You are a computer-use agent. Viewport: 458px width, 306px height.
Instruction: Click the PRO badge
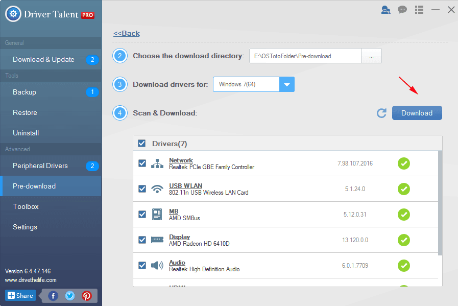pyautogui.click(x=88, y=15)
